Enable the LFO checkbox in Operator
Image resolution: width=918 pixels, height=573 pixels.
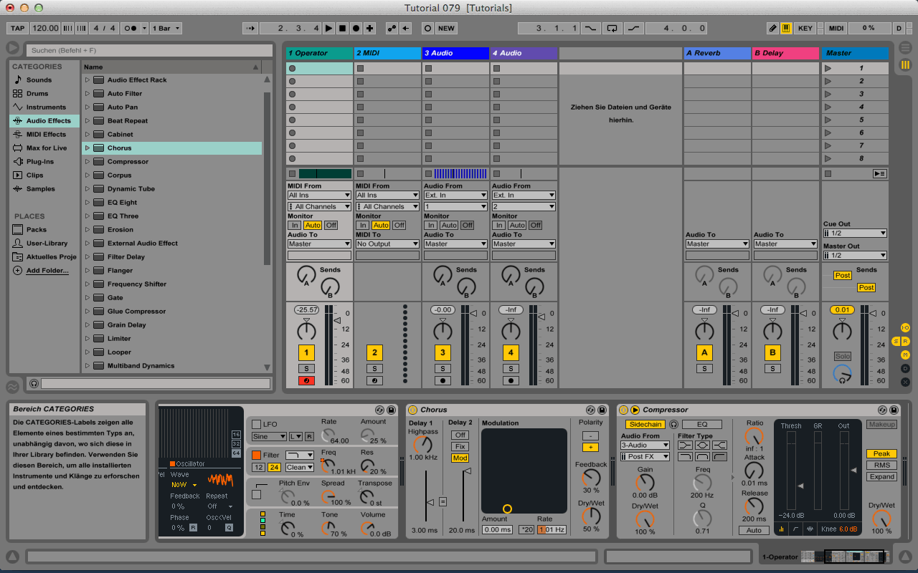click(256, 425)
